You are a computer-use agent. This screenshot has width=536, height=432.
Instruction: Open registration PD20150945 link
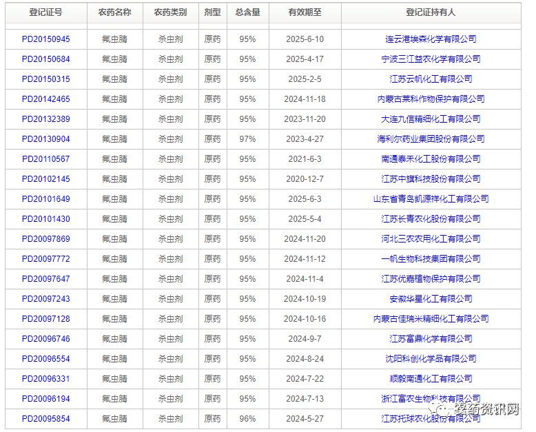coord(45,39)
